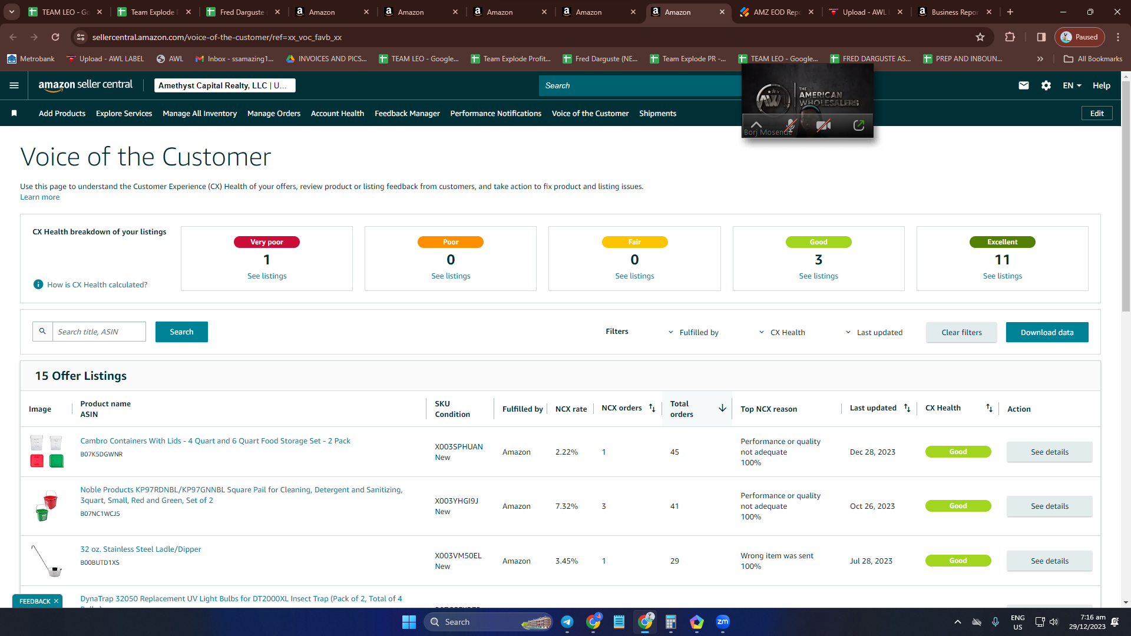Image resolution: width=1131 pixels, height=636 pixels.
Task: Open the Metrobank bookmark
Action: tap(31, 59)
